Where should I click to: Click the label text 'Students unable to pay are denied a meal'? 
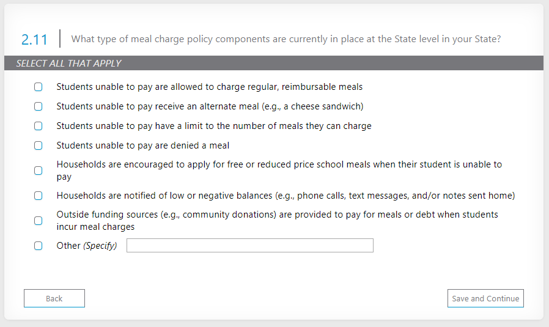pos(143,145)
